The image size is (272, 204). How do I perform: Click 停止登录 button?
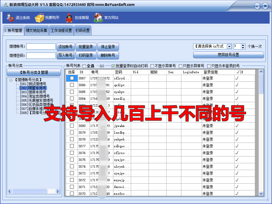click(108, 47)
